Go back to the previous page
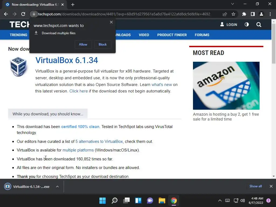This screenshot has width=276, height=207. click(x=6, y=14)
